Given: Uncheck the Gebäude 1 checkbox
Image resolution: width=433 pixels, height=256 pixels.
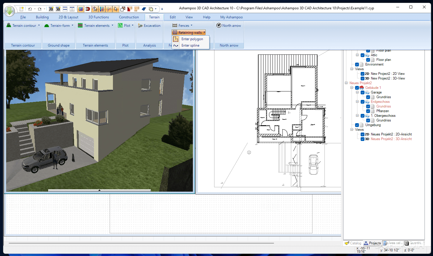Looking at the screenshot, I should pos(357,88).
